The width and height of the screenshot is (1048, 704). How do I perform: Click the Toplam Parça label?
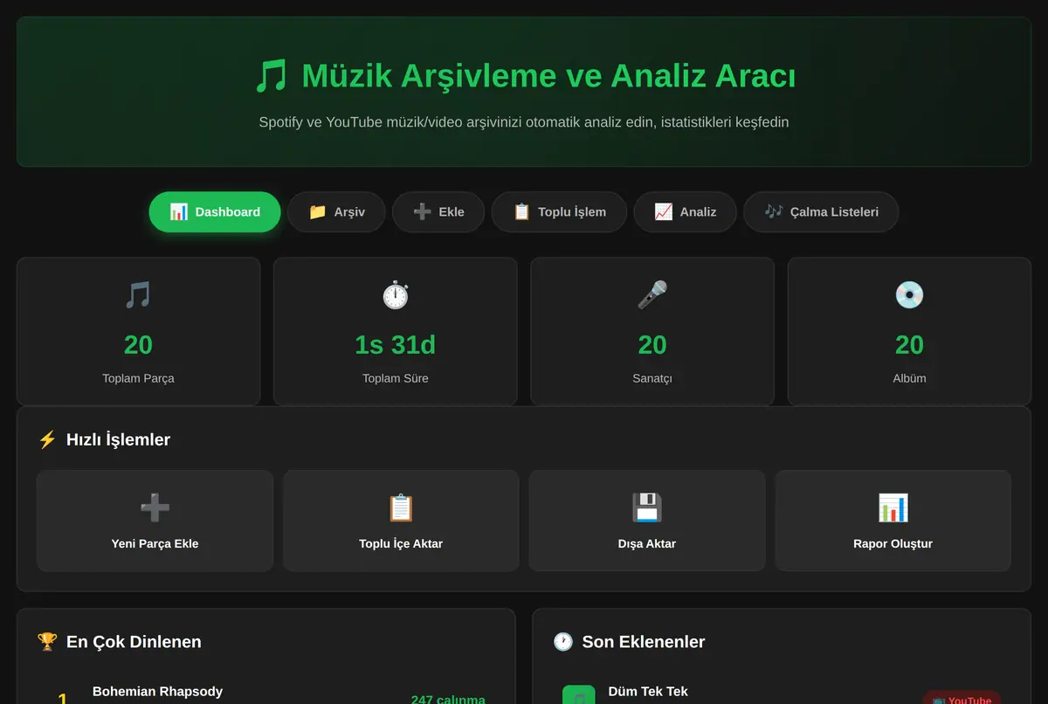[x=138, y=378]
